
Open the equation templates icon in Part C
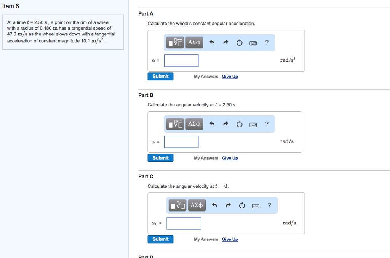click(x=177, y=205)
